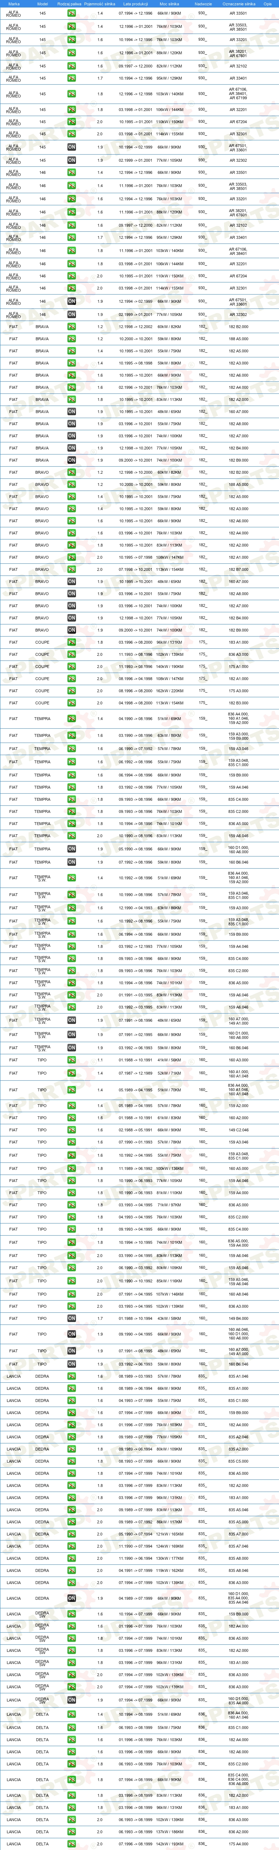This screenshot has width=279, height=1850.
Task: Click diesel ON icon for Alfa 145 AR 32302
Action: [72, 161]
